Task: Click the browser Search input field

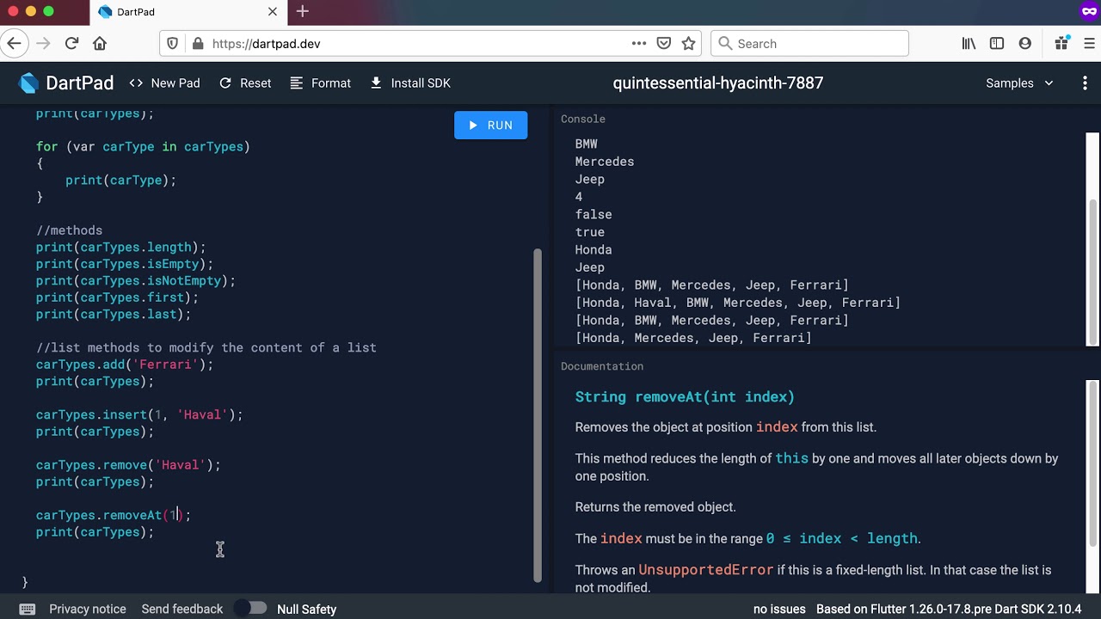Action: (809, 43)
